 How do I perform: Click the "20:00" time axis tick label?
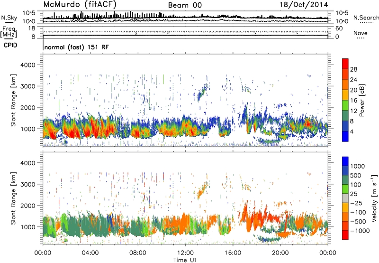(x=280, y=253)
